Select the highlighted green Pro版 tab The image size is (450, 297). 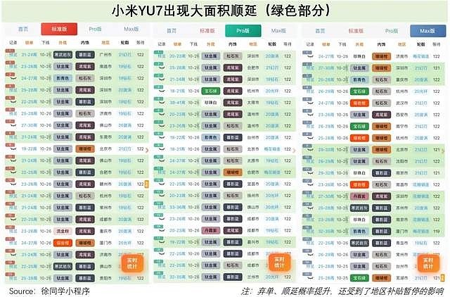(243, 31)
